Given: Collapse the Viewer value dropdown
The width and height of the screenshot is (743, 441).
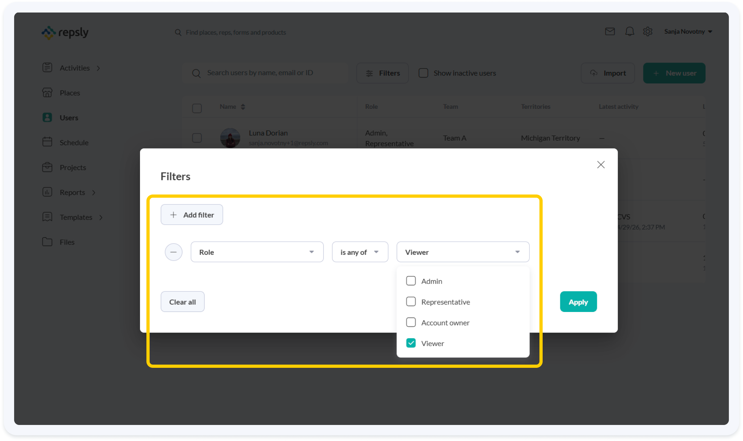Looking at the screenshot, I should click(x=463, y=252).
